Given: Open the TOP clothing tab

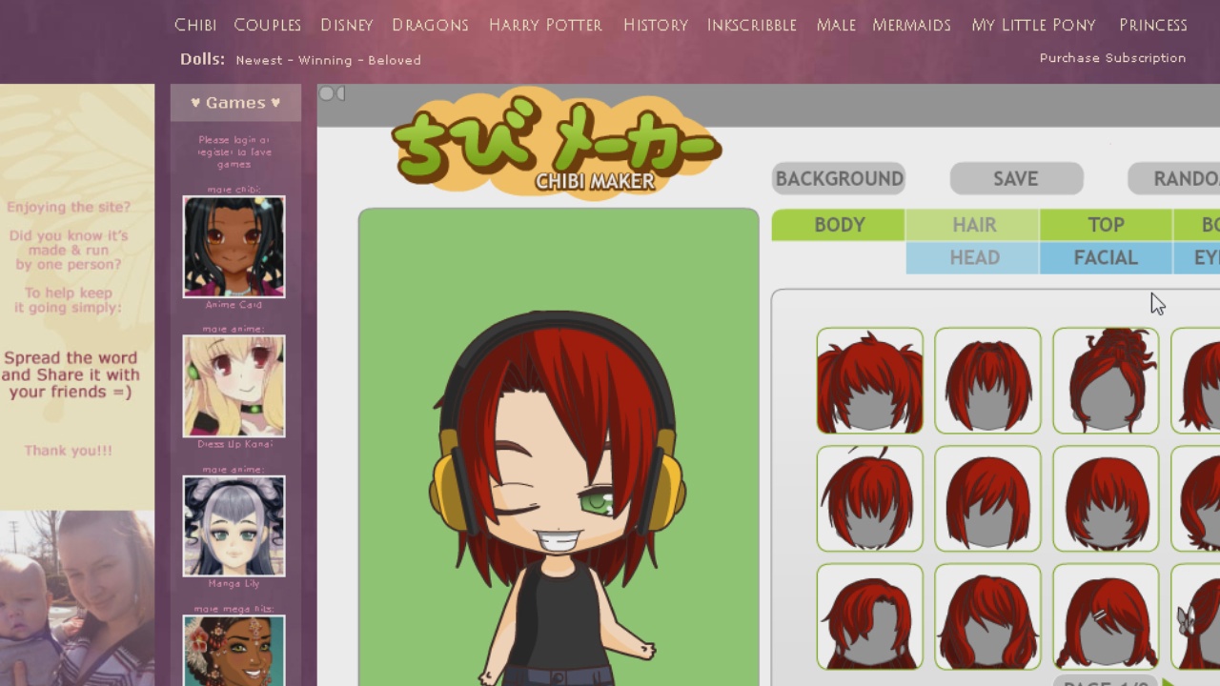Looking at the screenshot, I should (x=1107, y=225).
